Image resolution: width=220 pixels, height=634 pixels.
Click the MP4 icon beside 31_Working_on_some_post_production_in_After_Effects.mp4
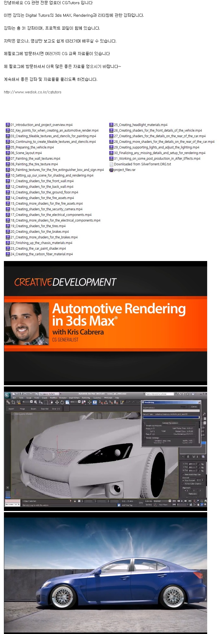tap(111, 159)
